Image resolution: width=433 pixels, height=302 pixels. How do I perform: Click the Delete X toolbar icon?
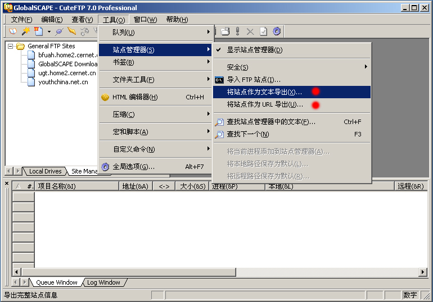[x=250, y=31]
